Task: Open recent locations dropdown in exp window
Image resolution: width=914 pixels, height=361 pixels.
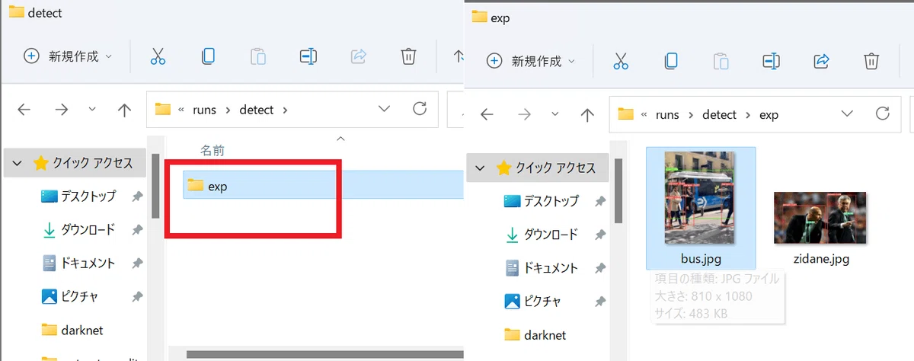Action: click(x=555, y=114)
